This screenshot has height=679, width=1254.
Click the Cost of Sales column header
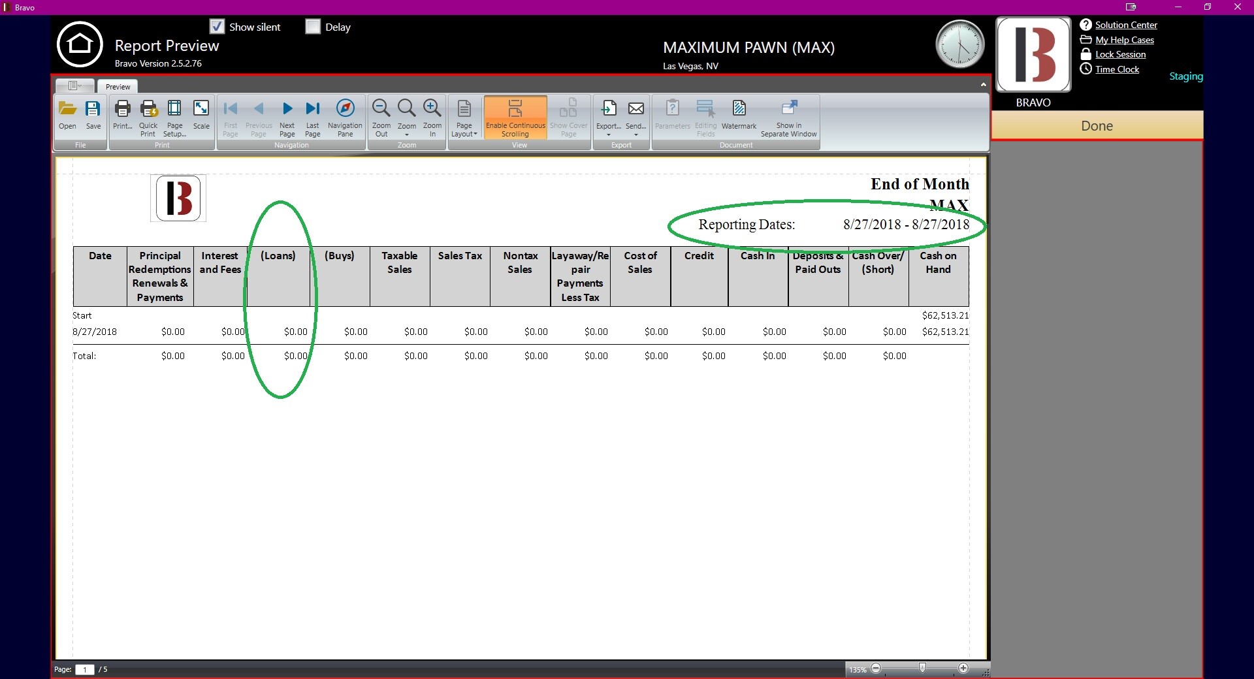pyautogui.click(x=640, y=276)
